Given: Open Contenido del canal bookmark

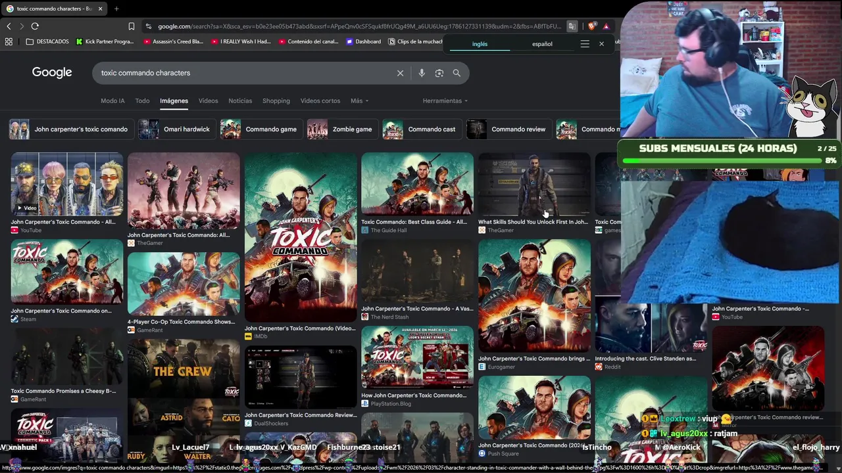Looking at the screenshot, I should [x=308, y=41].
